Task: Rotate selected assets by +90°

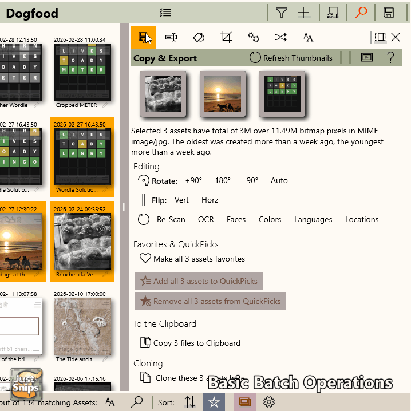Action: [193, 180]
